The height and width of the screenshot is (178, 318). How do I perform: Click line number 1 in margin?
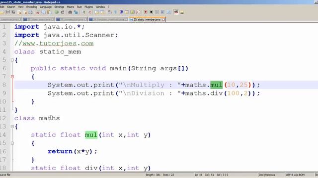pyautogui.click(x=4, y=27)
